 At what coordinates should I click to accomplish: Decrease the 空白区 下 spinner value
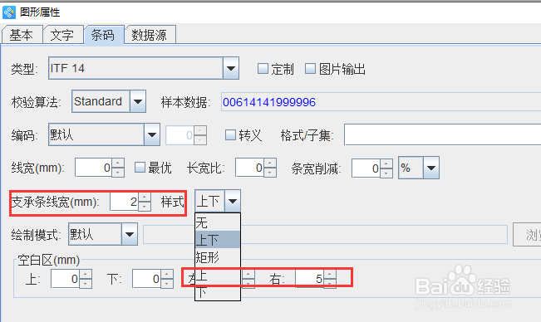pos(167,284)
